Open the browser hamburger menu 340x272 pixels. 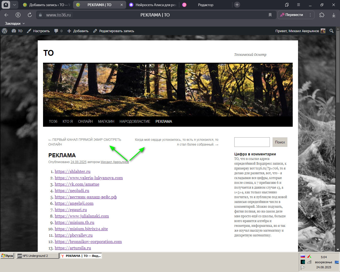[299, 5]
